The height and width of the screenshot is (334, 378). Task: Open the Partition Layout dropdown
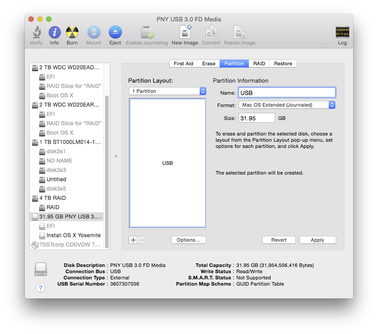pos(168,91)
